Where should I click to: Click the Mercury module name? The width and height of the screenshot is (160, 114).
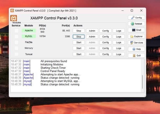[29, 48]
